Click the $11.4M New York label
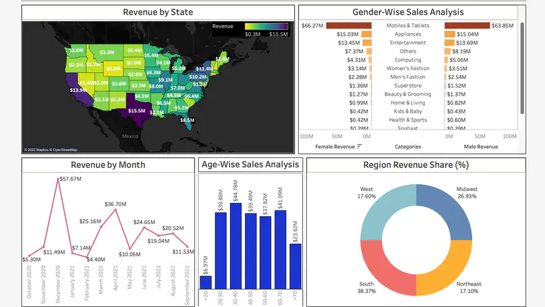 click(x=204, y=69)
